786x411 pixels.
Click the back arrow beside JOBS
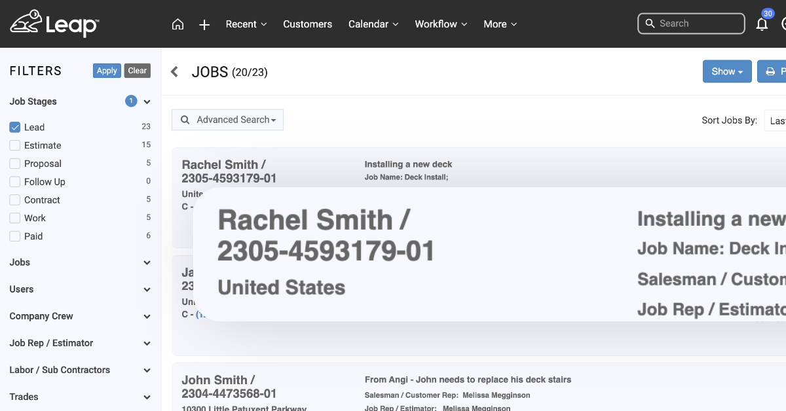pyautogui.click(x=175, y=72)
